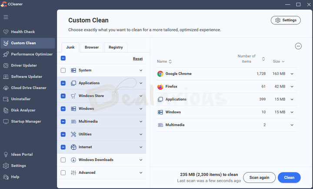Image resolution: width=313 pixels, height=189 pixels.
Task: Click the three-dot more options icon
Action: pyautogui.click(x=298, y=46)
